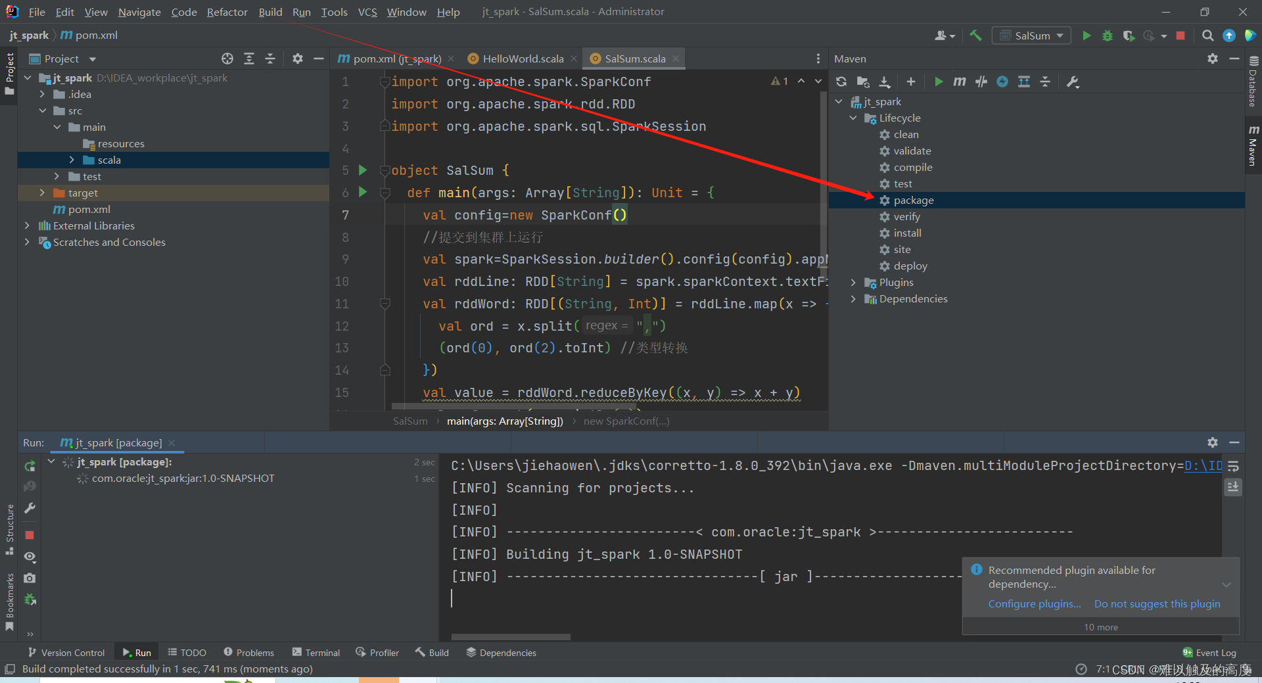Open Maven panel gear options
This screenshot has height=683, width=1262.
pos(1213,59)
